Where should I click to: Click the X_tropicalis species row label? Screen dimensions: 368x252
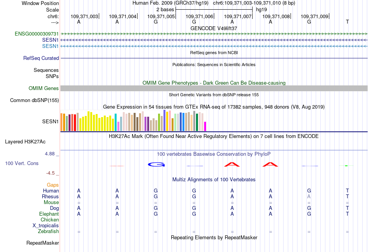tap(46, 226)
